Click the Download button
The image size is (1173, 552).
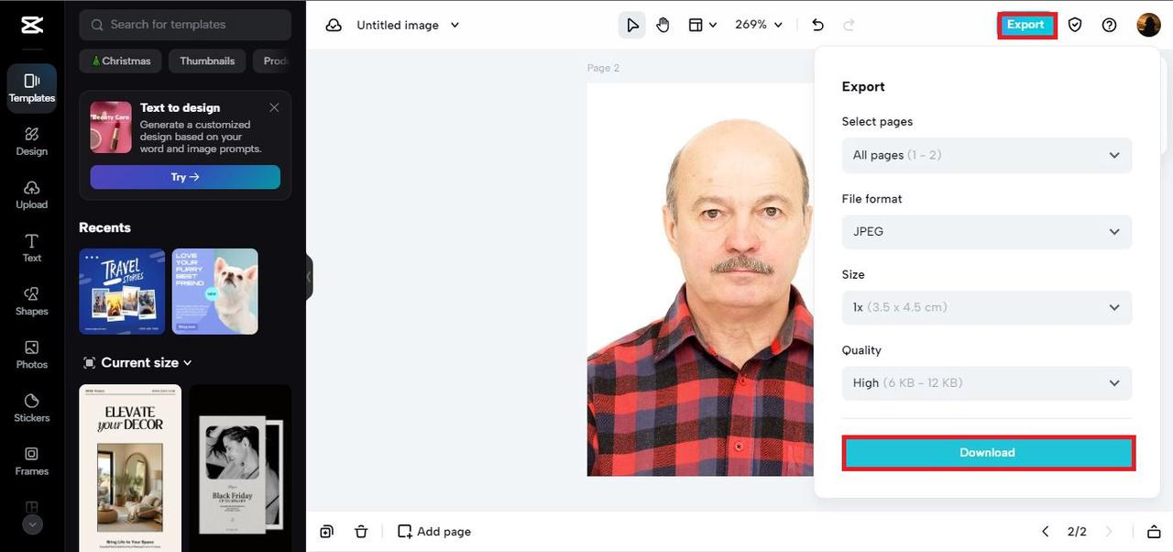(x=988, y=453)
